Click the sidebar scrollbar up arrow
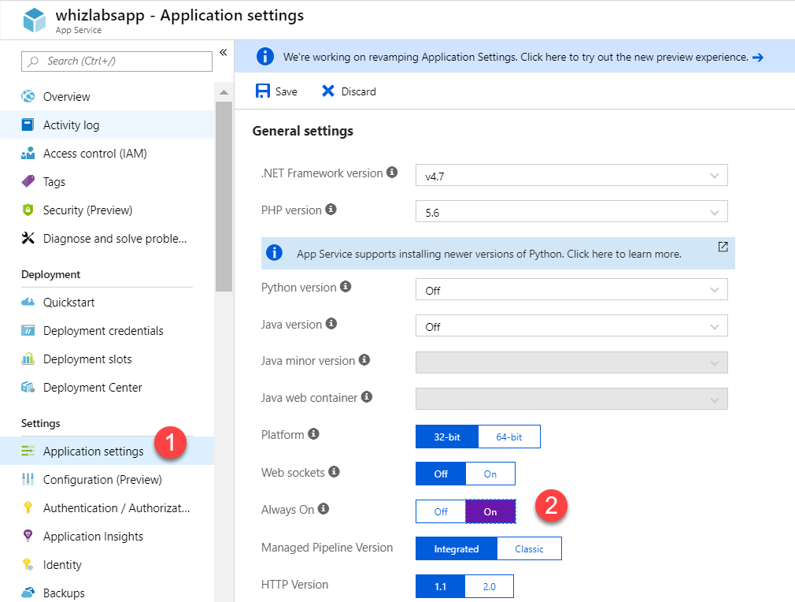795x602 pixels. [x=224, y=92]
